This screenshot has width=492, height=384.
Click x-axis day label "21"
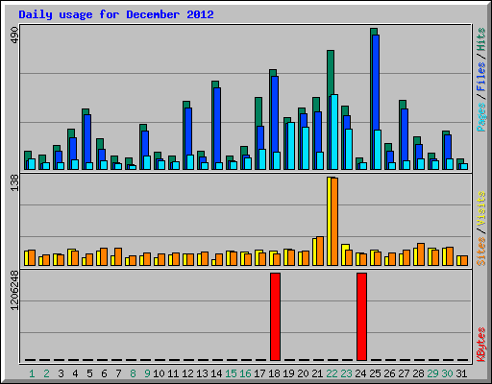[317, 373]
